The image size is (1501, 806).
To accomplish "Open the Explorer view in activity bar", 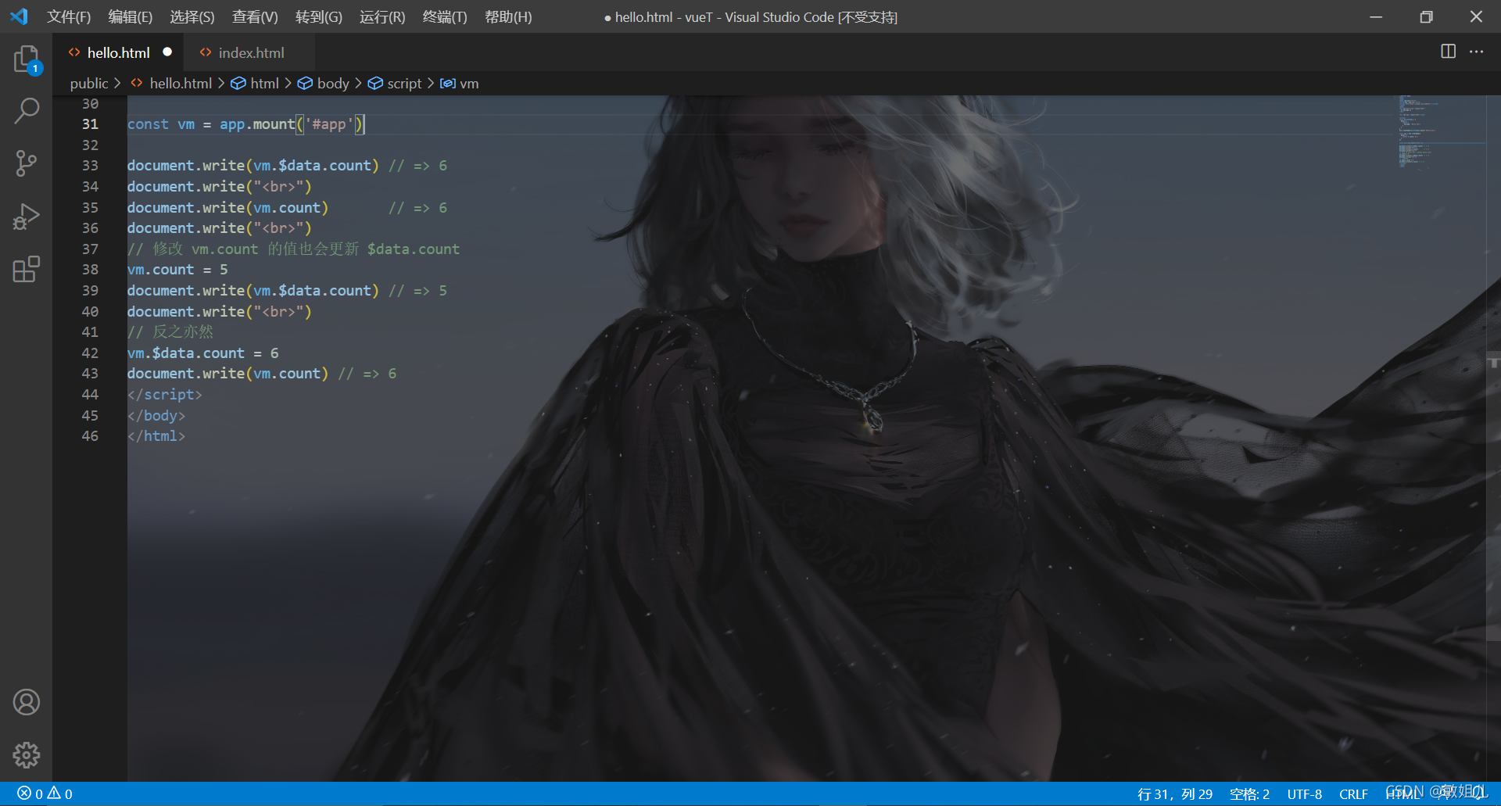I will [x=27, y=59].
